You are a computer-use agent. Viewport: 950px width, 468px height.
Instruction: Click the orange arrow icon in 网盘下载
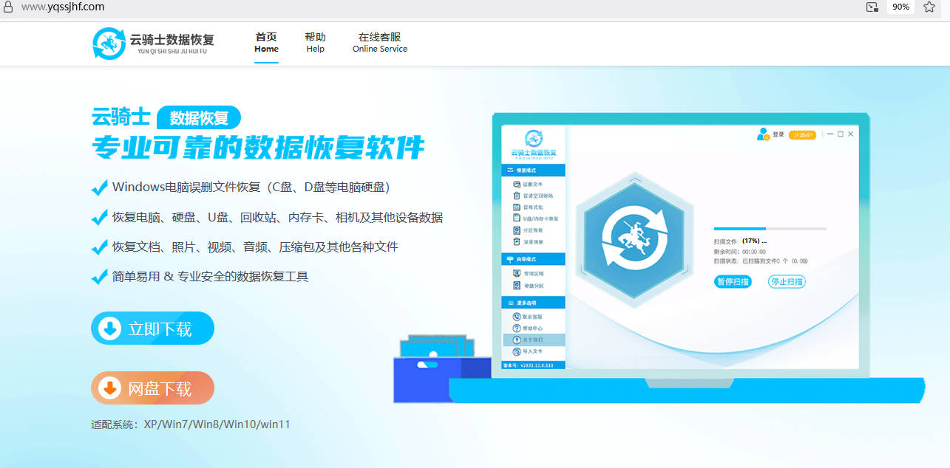click(x=109, y=388)
